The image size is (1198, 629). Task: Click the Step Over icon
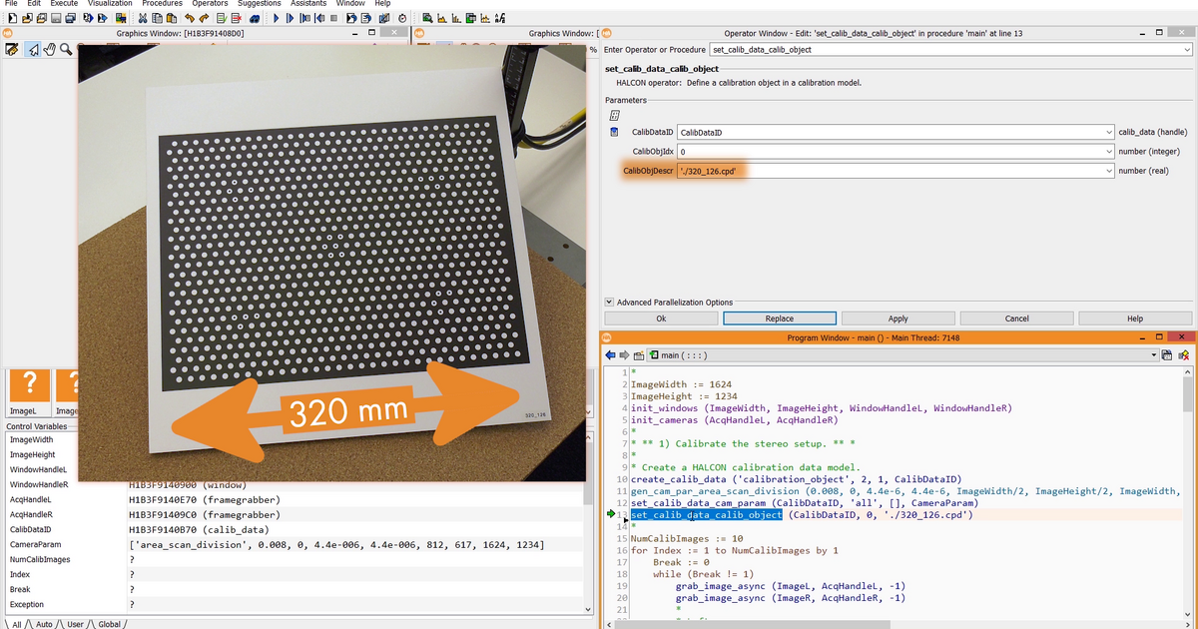pyautogui.click(x=291, y=18)
